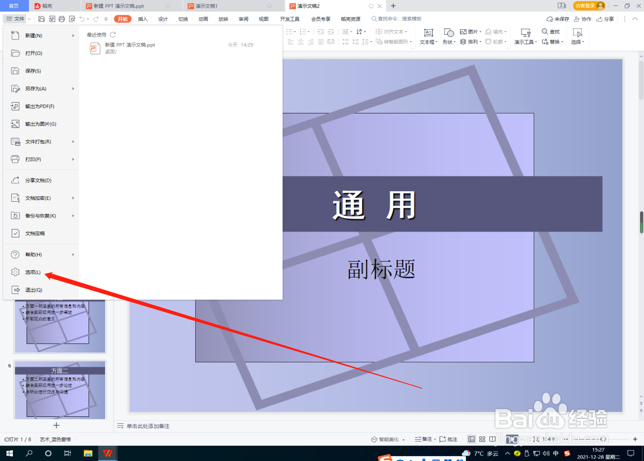Open the 稻壳资源 ribbon tab
Screen dimensions: 644x461
click(351, 19)
